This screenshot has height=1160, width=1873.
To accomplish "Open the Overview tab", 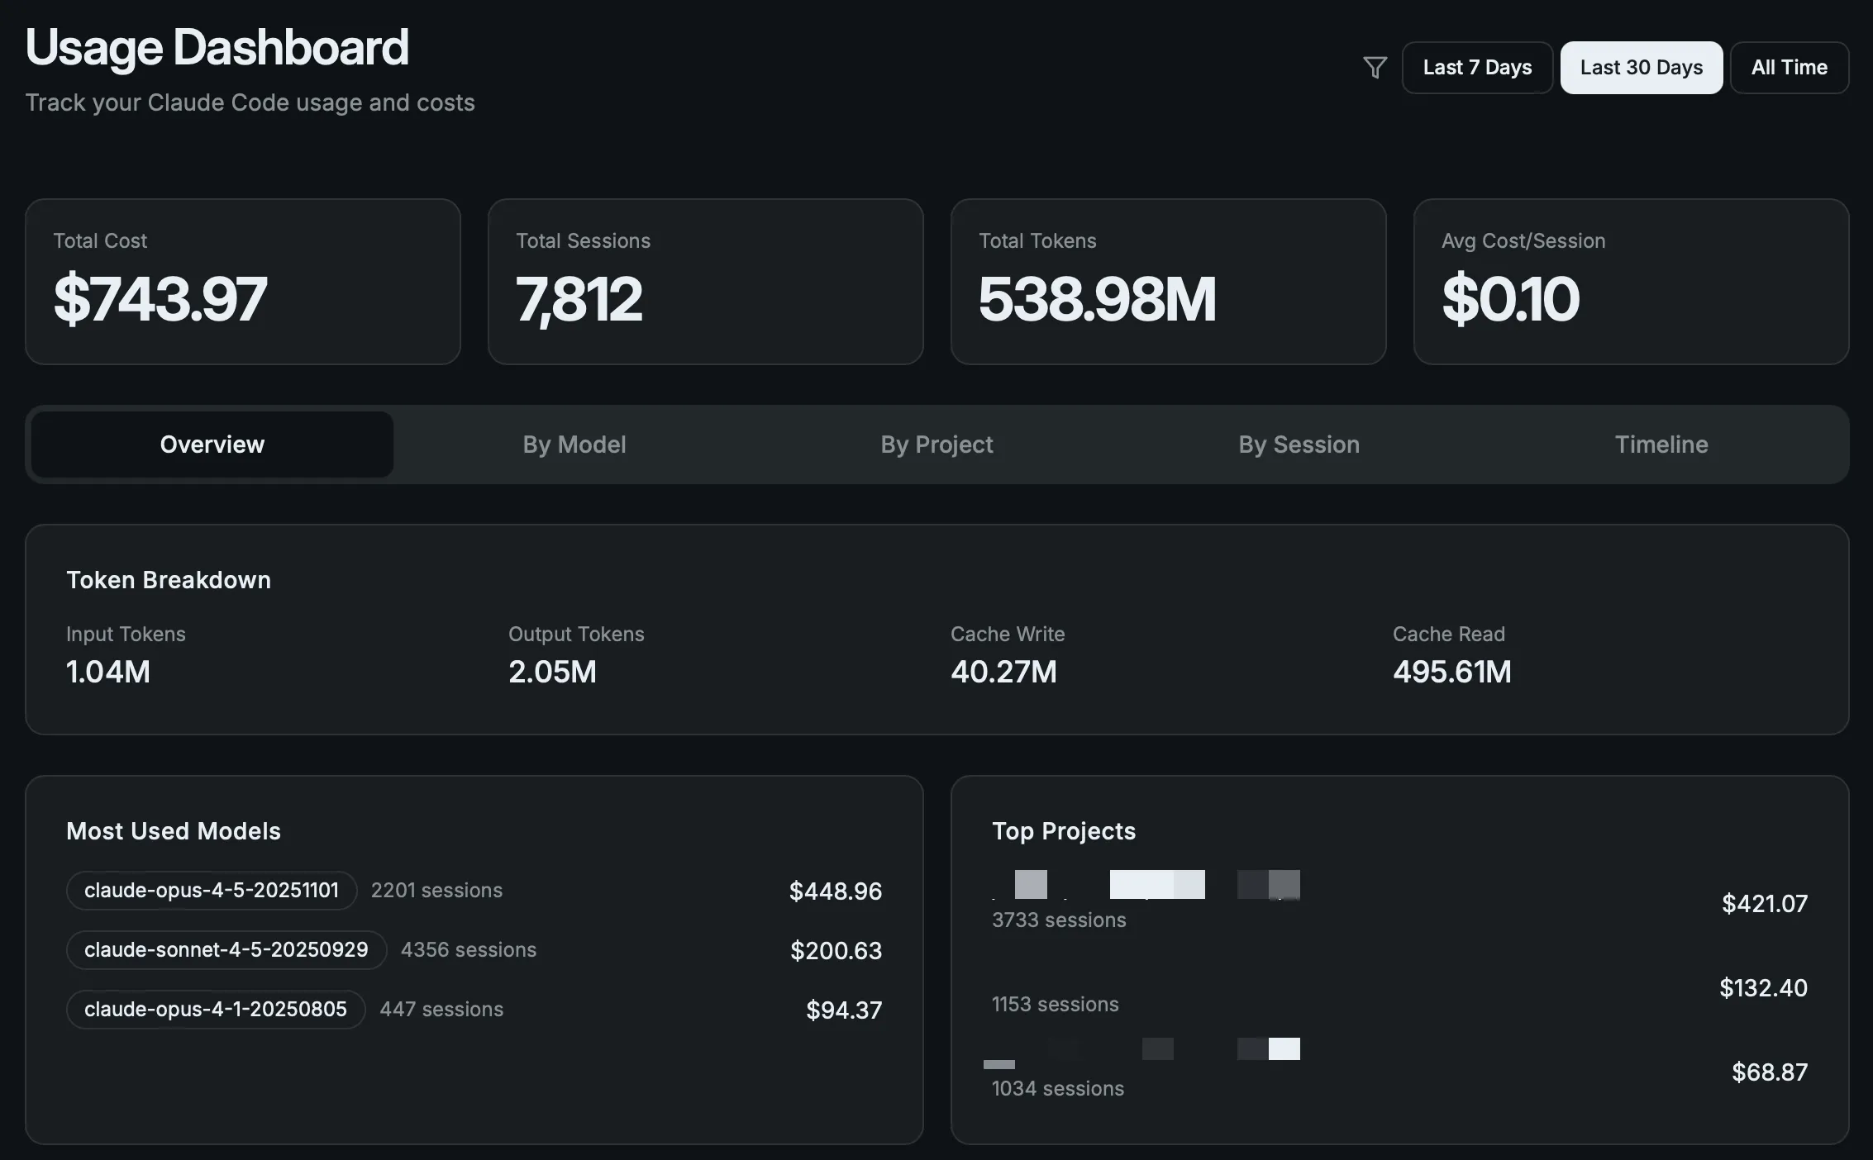I will [212, 445].
